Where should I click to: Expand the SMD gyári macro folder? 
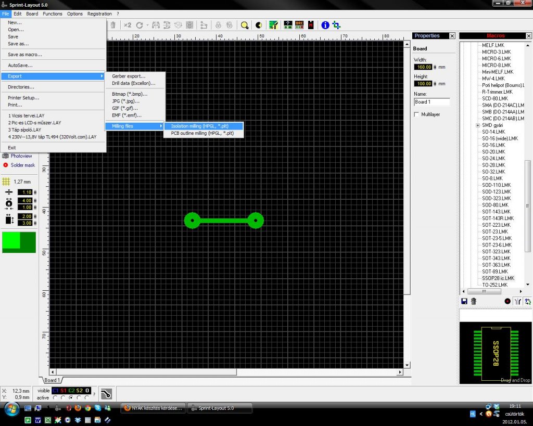point(477,125)
